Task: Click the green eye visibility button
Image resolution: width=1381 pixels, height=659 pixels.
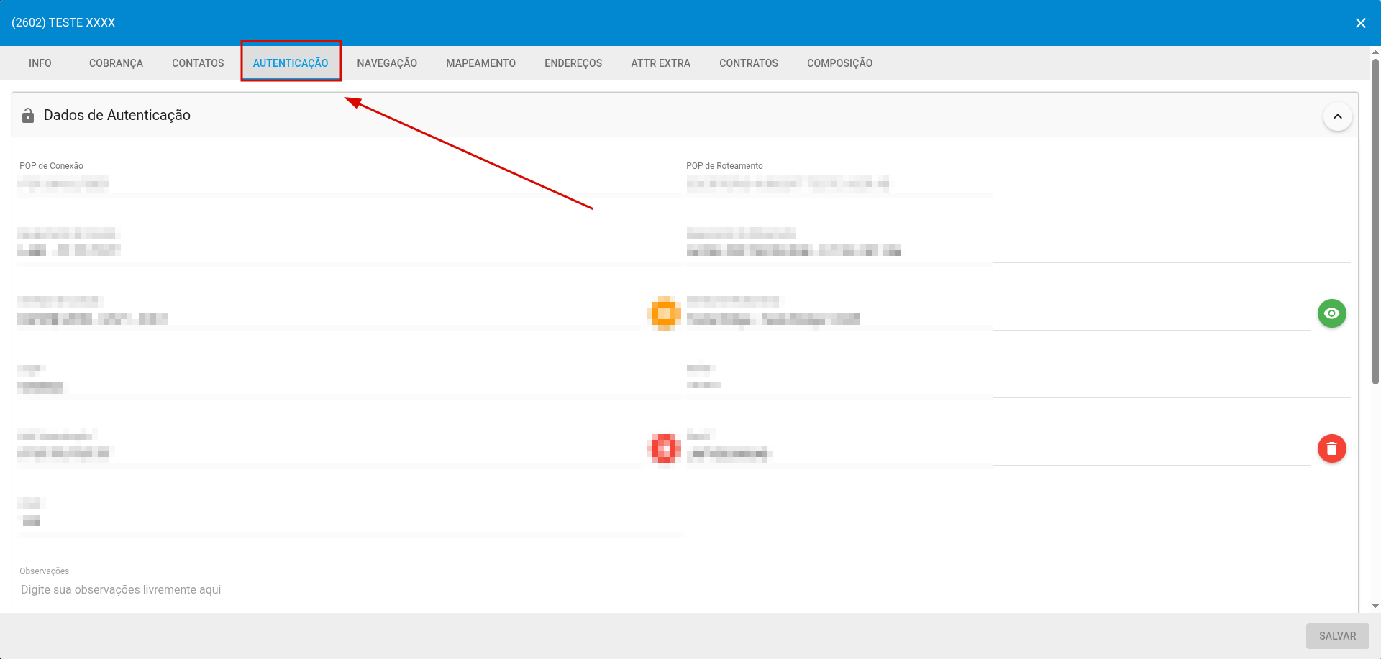Action: [x=1331, y=313]
